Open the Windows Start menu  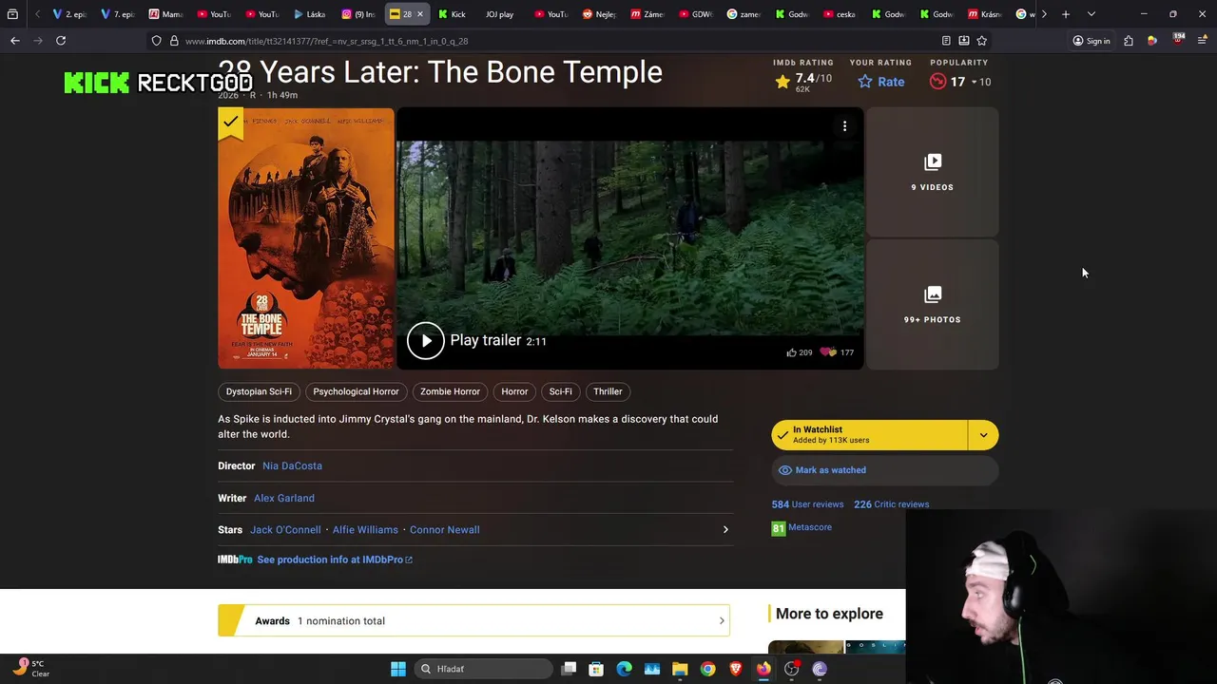398,669
